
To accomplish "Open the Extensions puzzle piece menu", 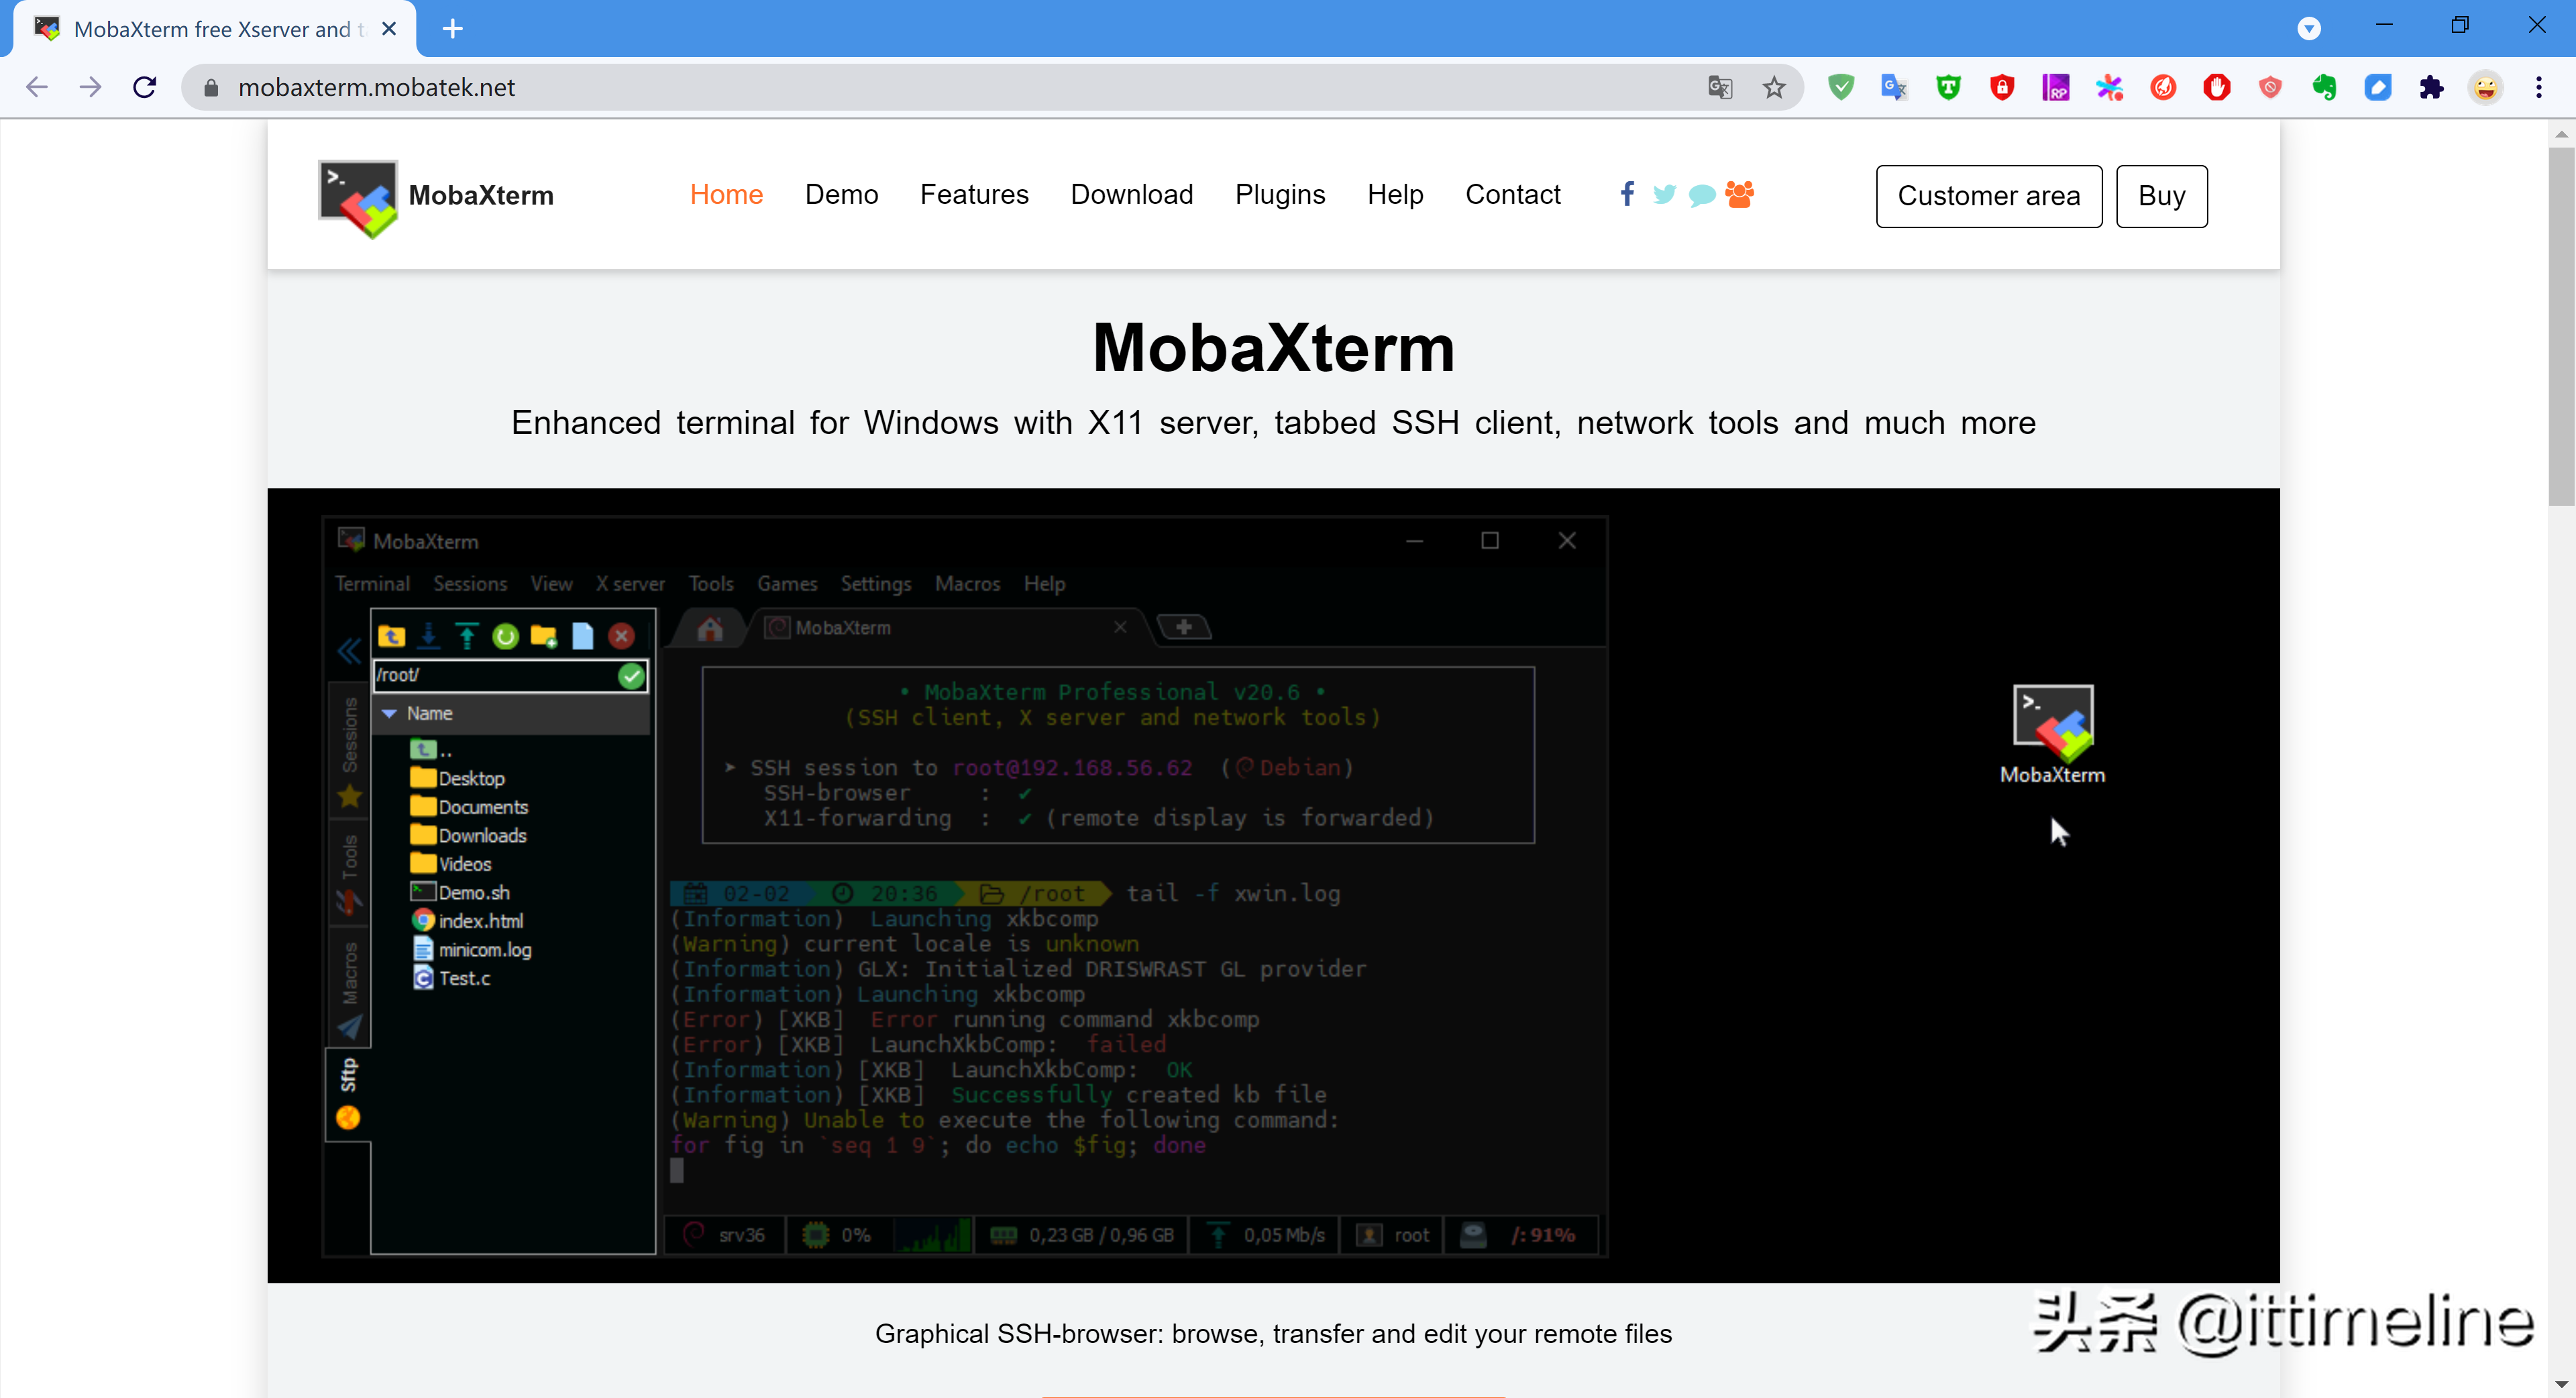I will coord(2431,87).
